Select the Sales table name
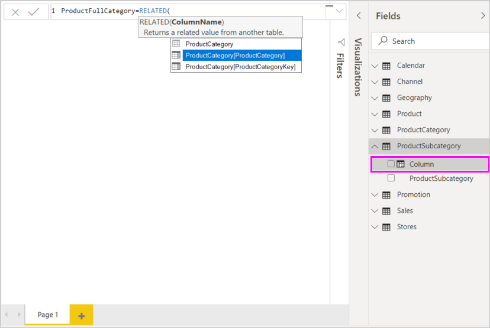 pos(405,210)
